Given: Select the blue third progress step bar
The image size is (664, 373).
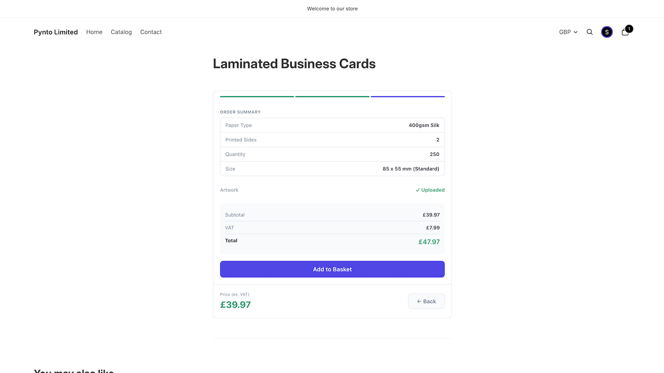Looking at the screenshot, I should 408,97.
